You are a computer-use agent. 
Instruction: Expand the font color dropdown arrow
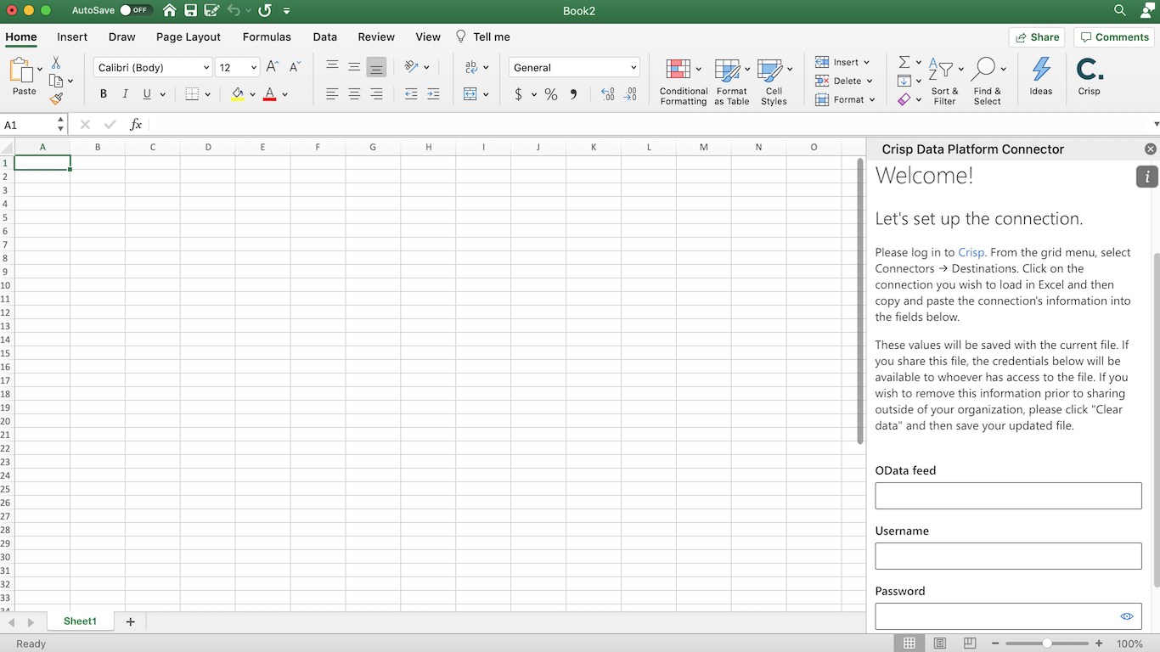click(x=284, y=94)
